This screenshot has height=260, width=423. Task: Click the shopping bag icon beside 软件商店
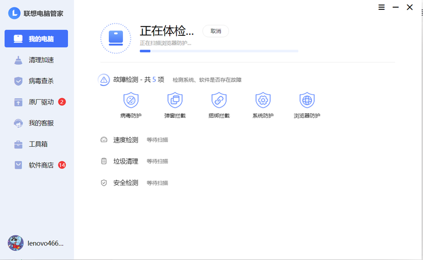click(x=19, y=165)
